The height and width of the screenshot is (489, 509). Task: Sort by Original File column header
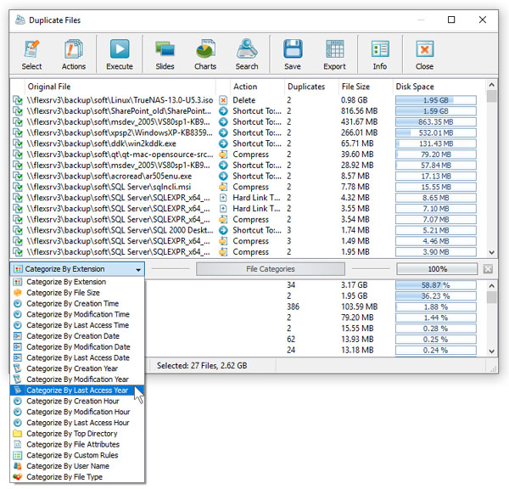[120, 87]
